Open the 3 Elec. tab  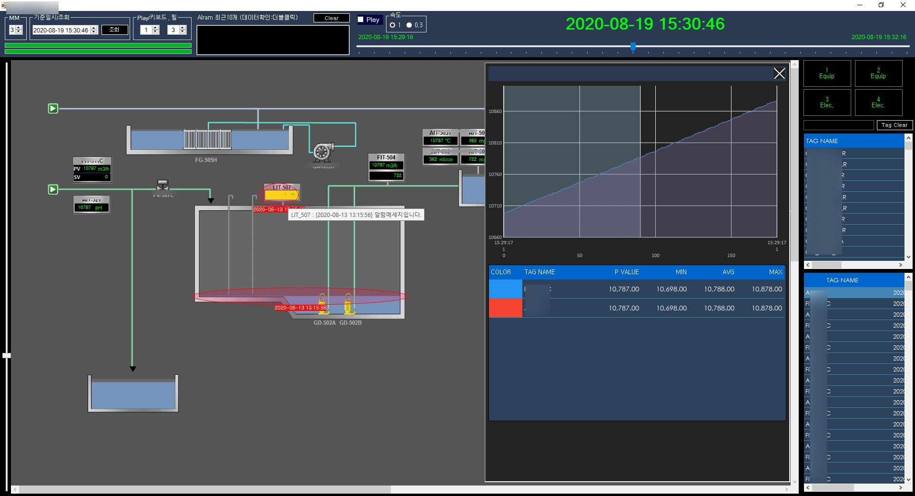[827, 103]
